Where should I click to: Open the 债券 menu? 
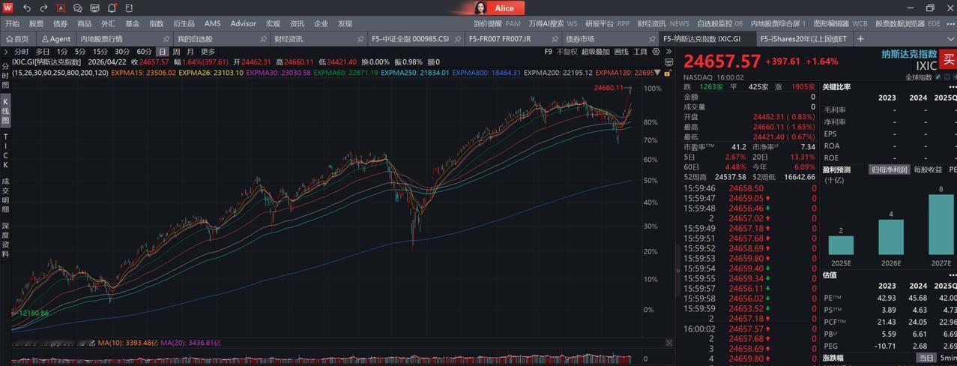60,24
